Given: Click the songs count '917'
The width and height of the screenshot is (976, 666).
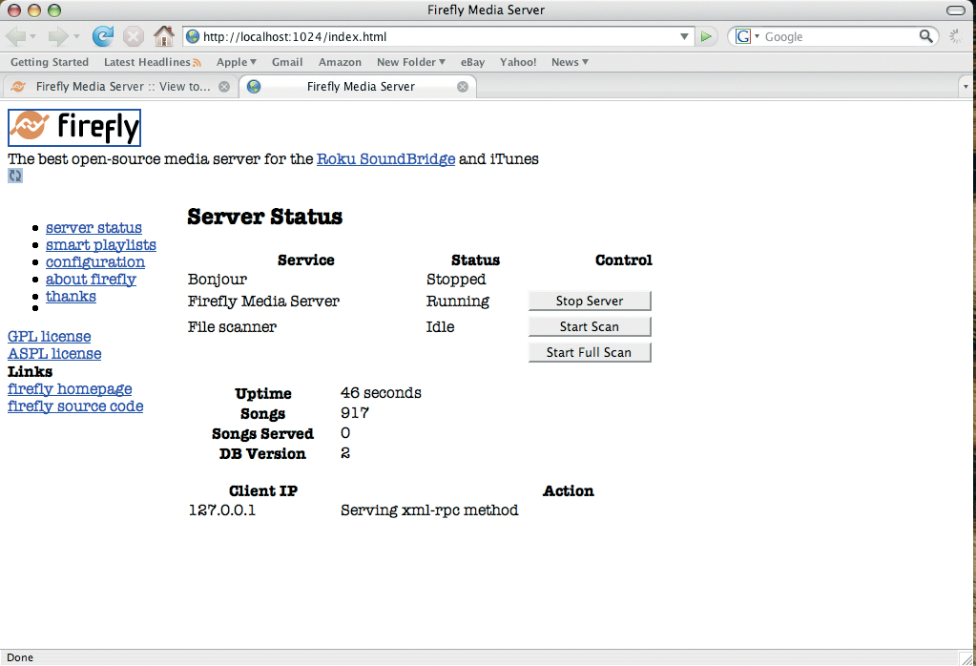Looking at the screenshot, I should (355, 413).
